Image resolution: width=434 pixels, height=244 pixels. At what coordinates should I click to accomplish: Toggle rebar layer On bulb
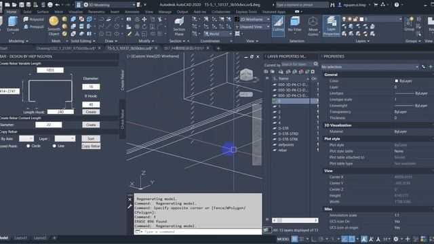tap(317, 150)
